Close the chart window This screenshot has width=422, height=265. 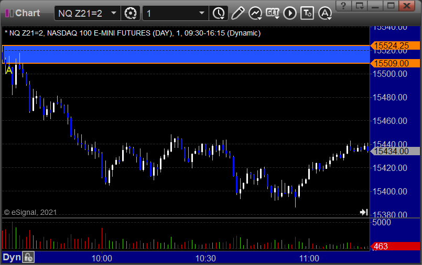407,5
